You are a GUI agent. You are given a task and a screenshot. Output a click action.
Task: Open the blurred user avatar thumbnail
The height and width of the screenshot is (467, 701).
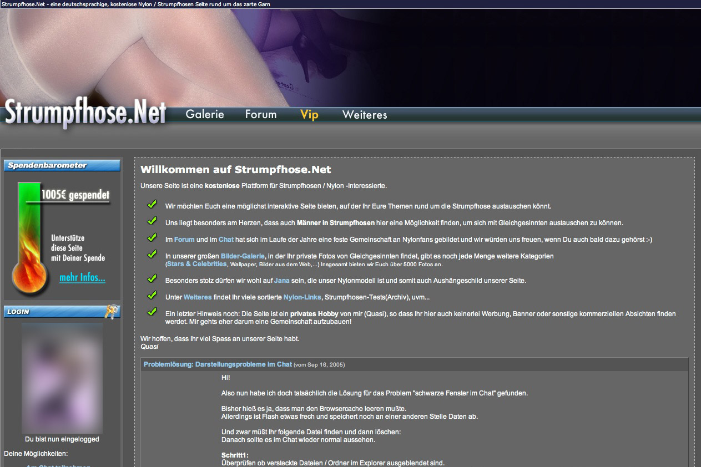62,378
